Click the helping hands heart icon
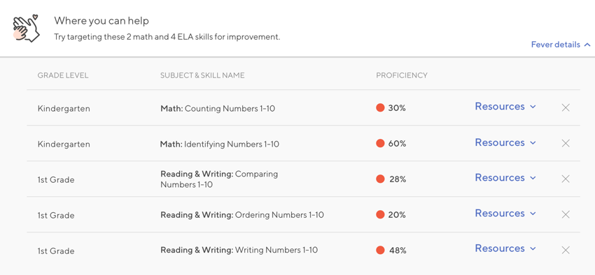 27,29
